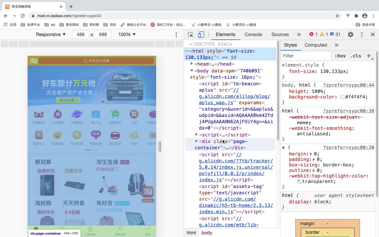Click the Styles Filter input
Screen dimensions: 379x237
(306, 56)
